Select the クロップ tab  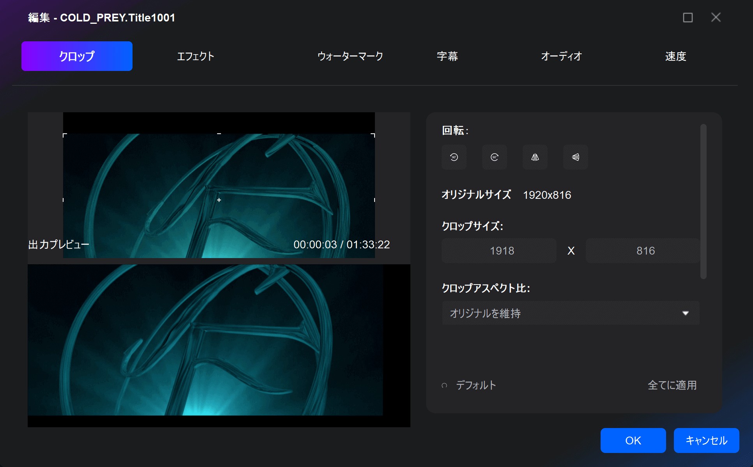click(x=77, y=56)
